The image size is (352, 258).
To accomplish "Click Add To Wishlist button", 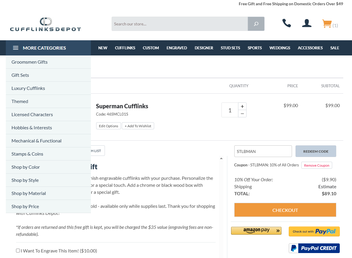I will coord(138,126).
